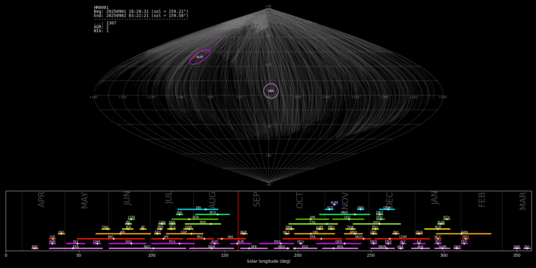Screen dimensions: 536x268
Task: Click the cyan GEM shower bar
Action: (387, 209)
